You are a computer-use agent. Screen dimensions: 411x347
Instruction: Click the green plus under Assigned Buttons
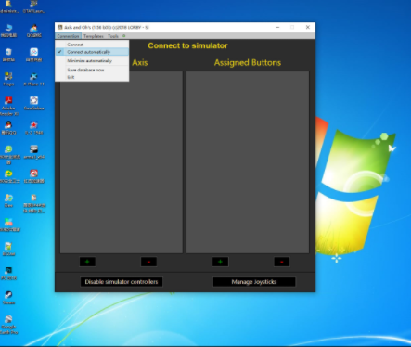(220, 262)
